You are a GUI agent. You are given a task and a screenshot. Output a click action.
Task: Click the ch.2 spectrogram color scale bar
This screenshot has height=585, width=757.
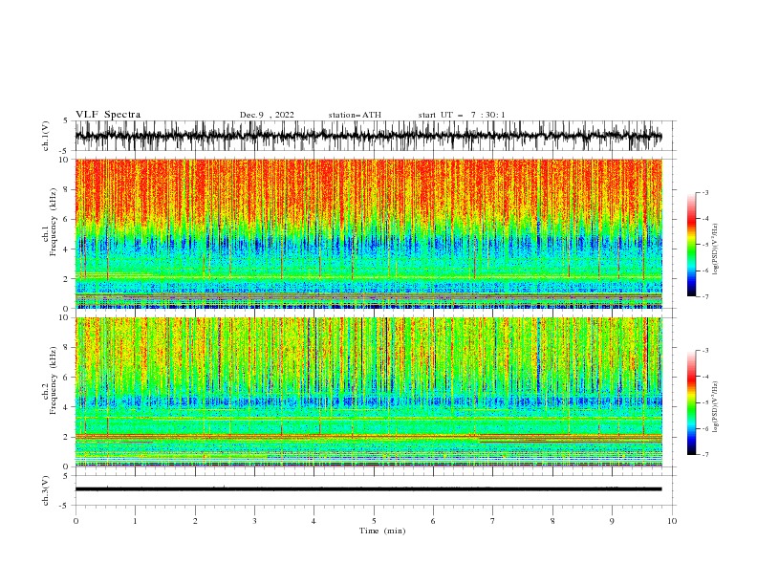[691, 402]
